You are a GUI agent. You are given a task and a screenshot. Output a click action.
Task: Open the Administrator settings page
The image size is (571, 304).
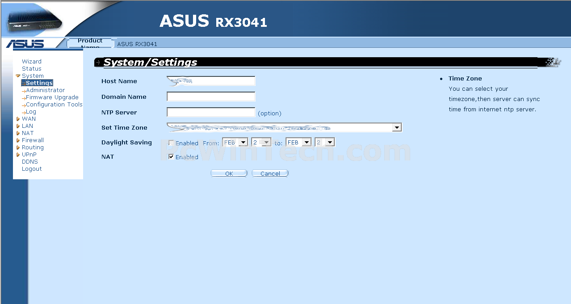click(x=45, y=90)
